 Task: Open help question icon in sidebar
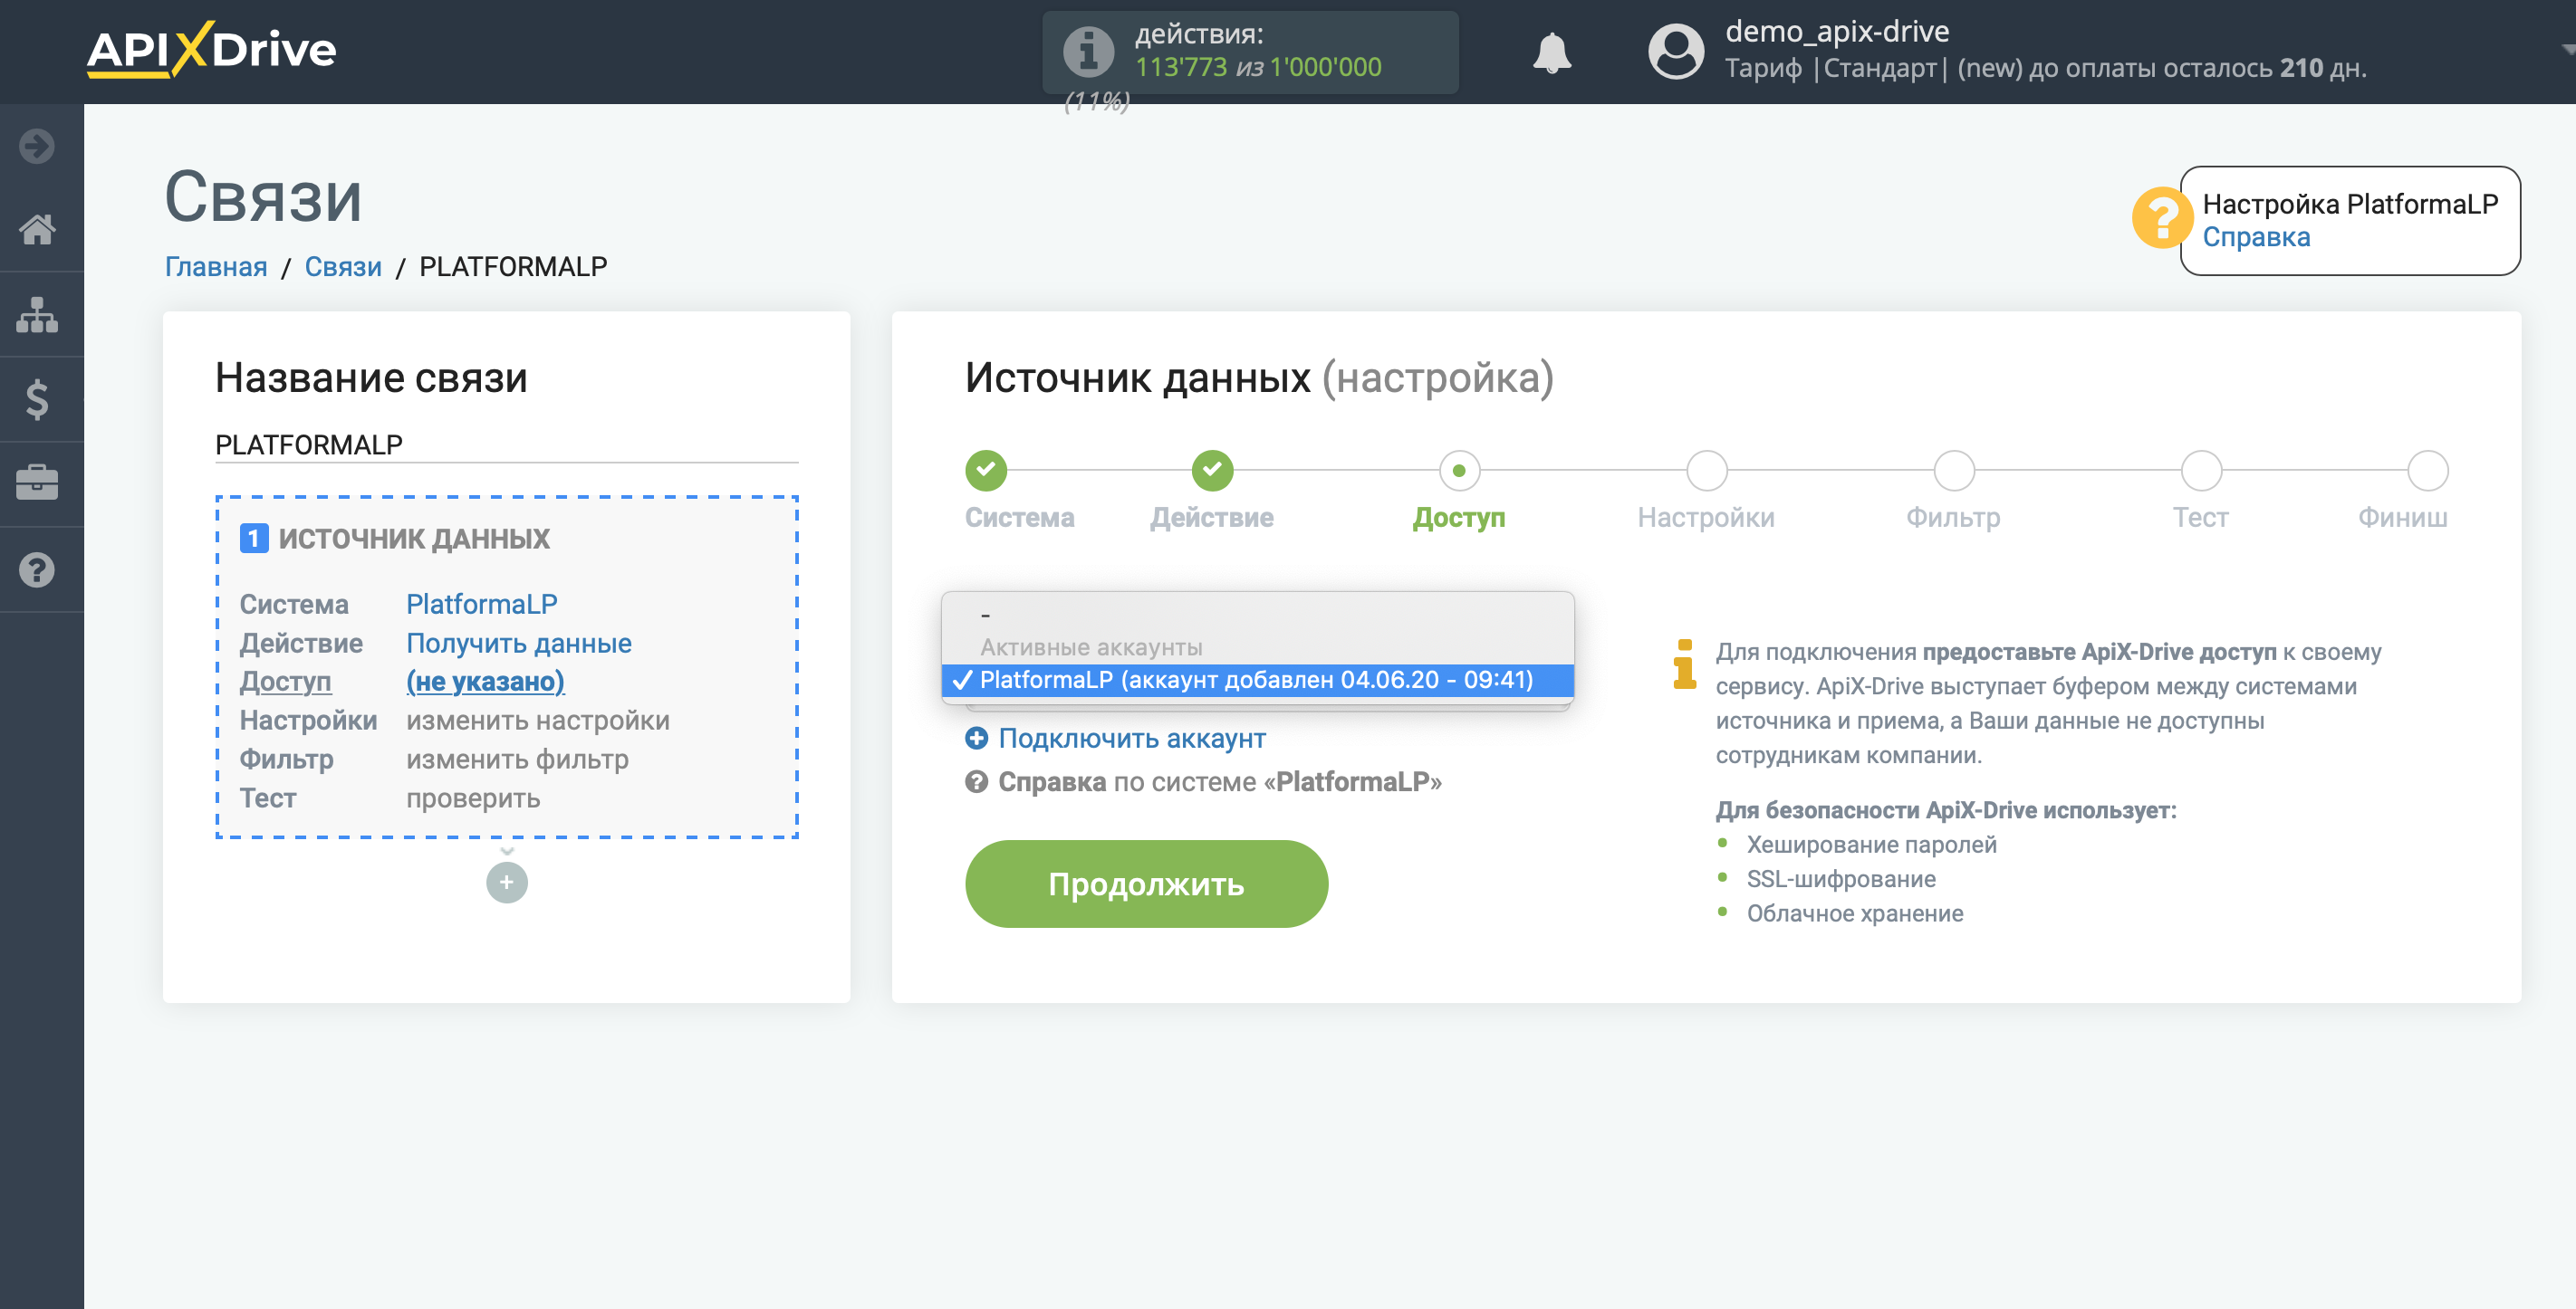coord(37,569)
